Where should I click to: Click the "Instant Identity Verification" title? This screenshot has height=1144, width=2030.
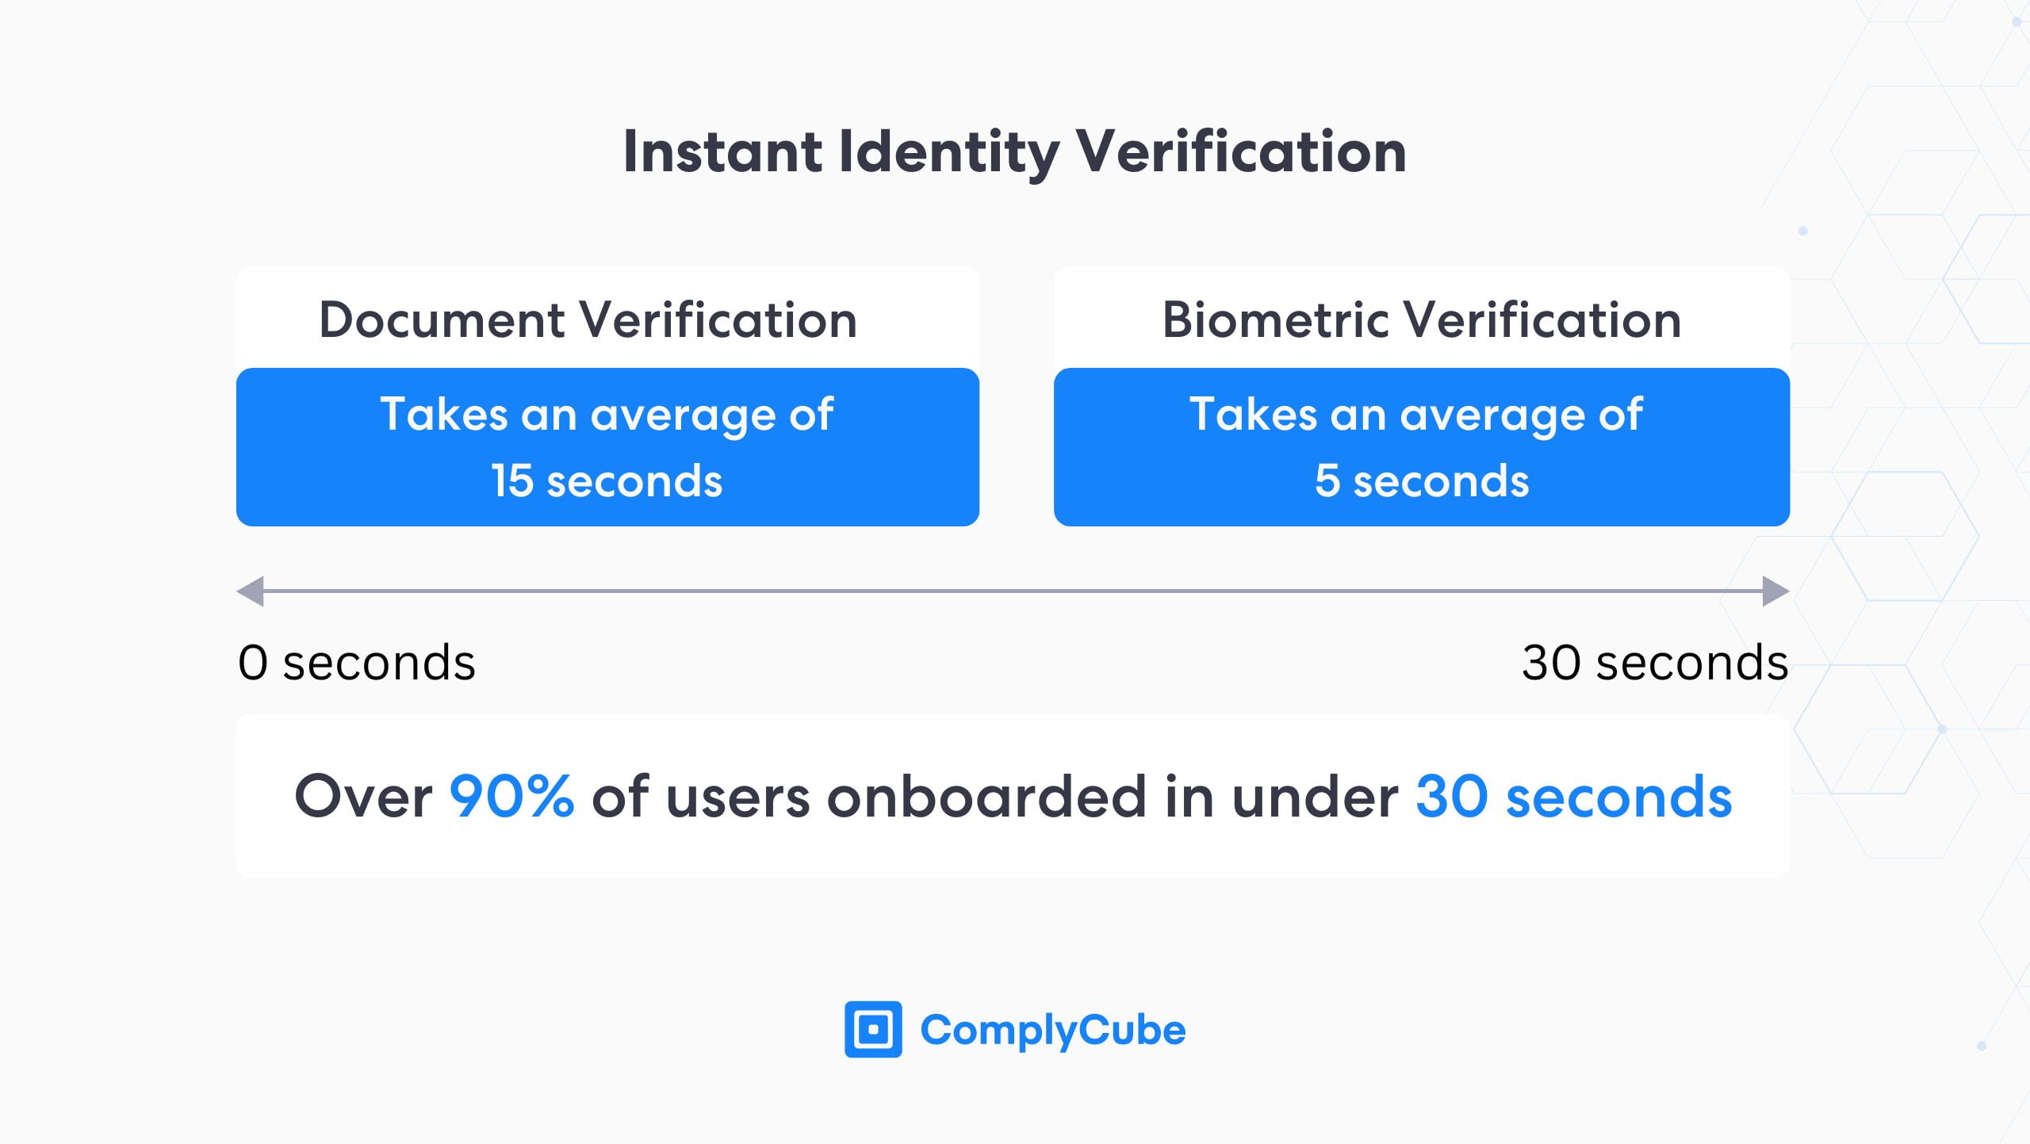pos(1015,151)
